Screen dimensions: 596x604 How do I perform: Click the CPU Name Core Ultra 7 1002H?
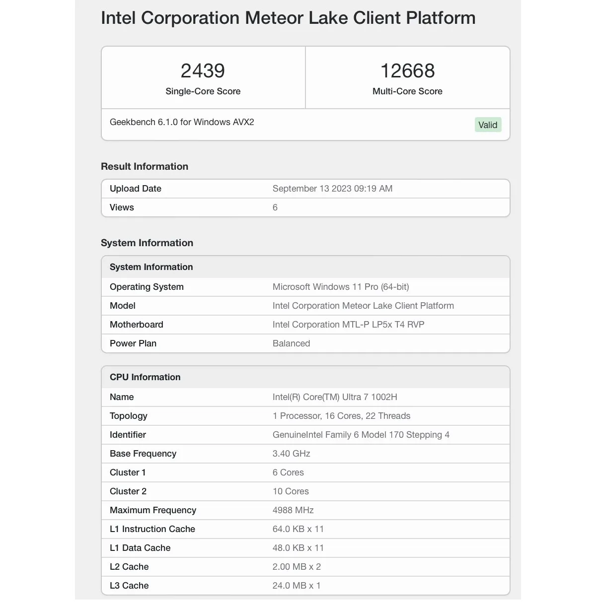(335, 397)
